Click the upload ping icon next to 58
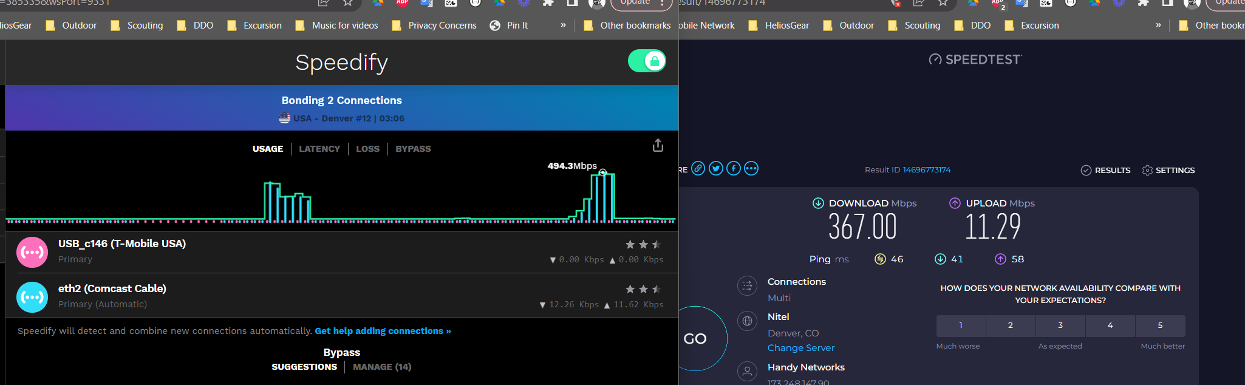 point(1000,259)
